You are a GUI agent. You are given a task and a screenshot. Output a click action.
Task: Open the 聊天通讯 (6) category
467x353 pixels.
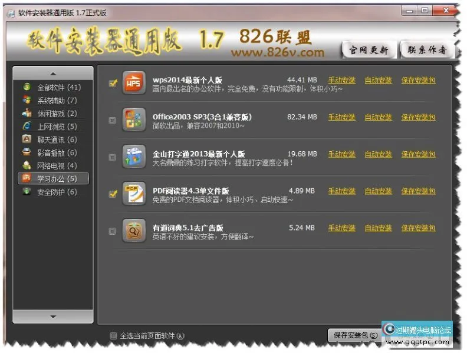tap(54, 139)
